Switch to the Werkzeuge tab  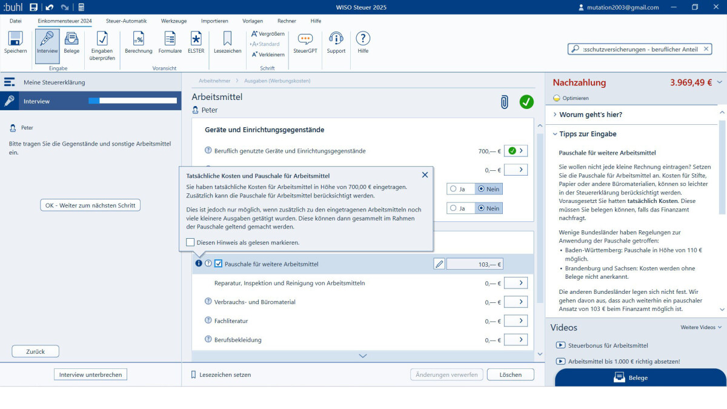coord(173,21)
